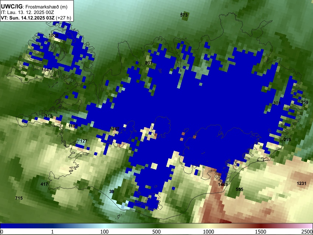Click the '2500' legend tick label
Screen dimensions: 313x235
(307, 232)
